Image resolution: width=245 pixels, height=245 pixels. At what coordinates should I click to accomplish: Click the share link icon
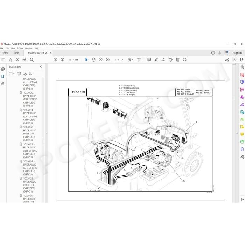coord(227,59)
